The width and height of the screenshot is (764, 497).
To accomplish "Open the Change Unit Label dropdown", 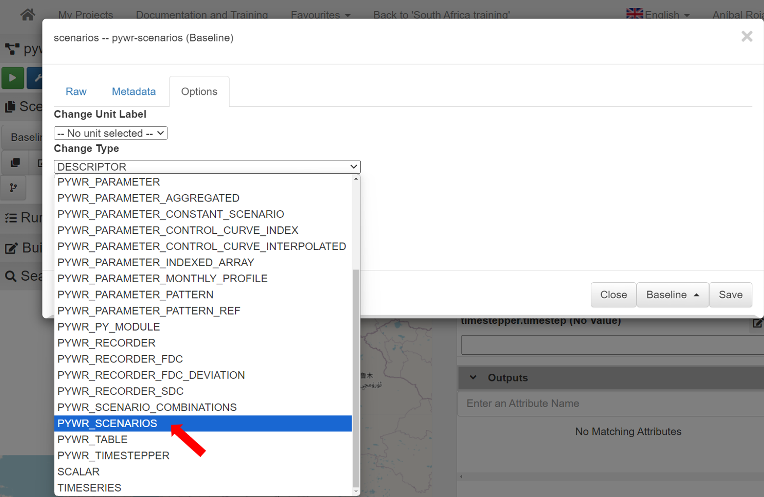I will pos(111,133).
